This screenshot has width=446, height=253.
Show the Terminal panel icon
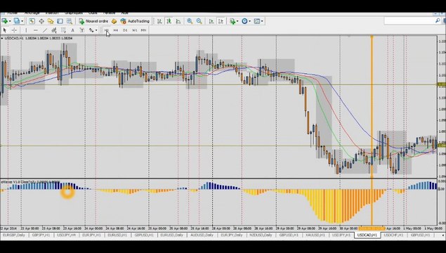(60, 21)
